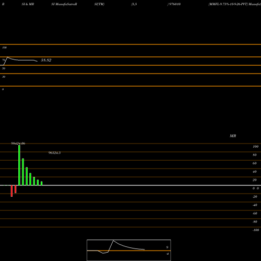Click the 'SI MunafaSutraR' header text
Screen dimensions: 261x261
click(x=64, y=4)
